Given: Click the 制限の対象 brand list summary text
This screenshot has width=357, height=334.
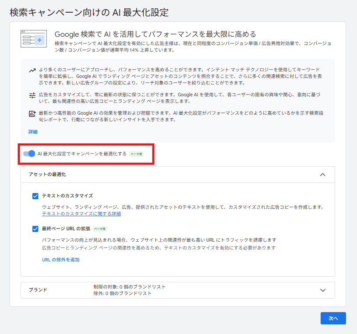Looking at the screenshot, I should [x=129, y=287].
